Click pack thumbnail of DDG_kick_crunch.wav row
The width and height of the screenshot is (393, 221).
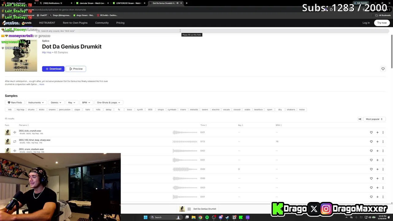click(8, 132)
